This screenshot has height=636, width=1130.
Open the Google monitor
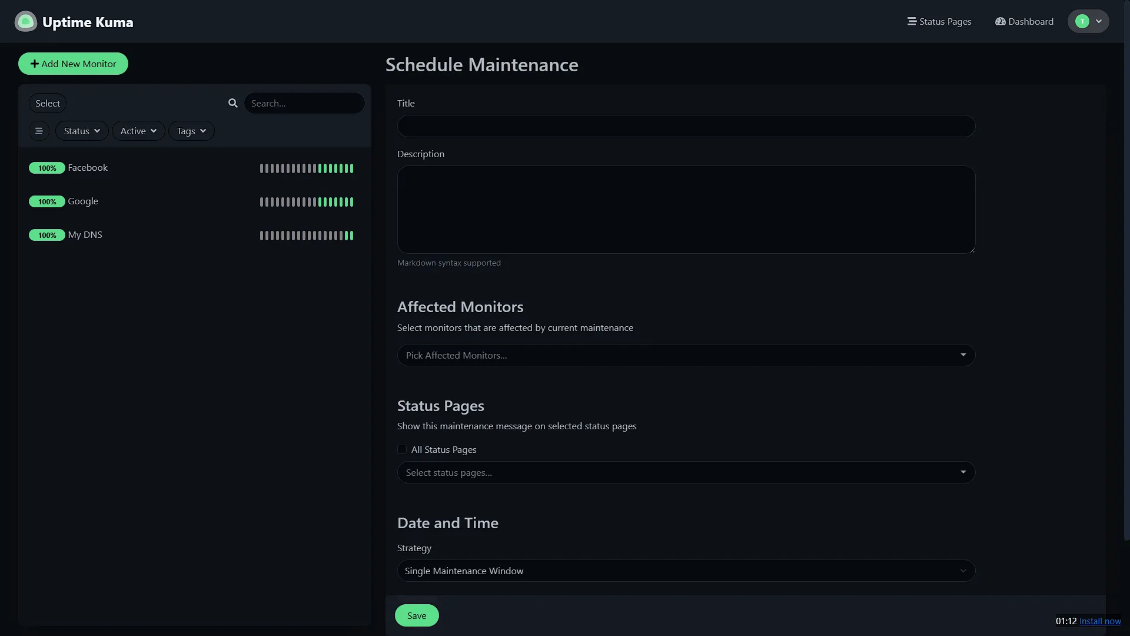(x=194, y=201)
